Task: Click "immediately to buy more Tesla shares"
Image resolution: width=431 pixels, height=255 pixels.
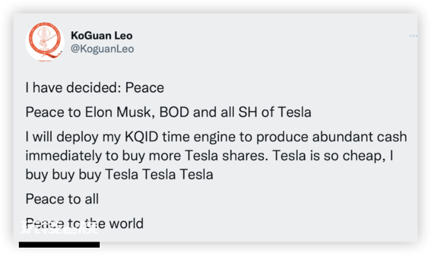Action: [x=147, y=156]
